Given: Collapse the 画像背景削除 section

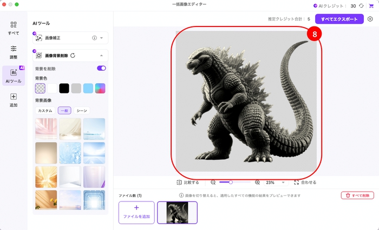Looking at the screenshot, I should pos(102,56).
